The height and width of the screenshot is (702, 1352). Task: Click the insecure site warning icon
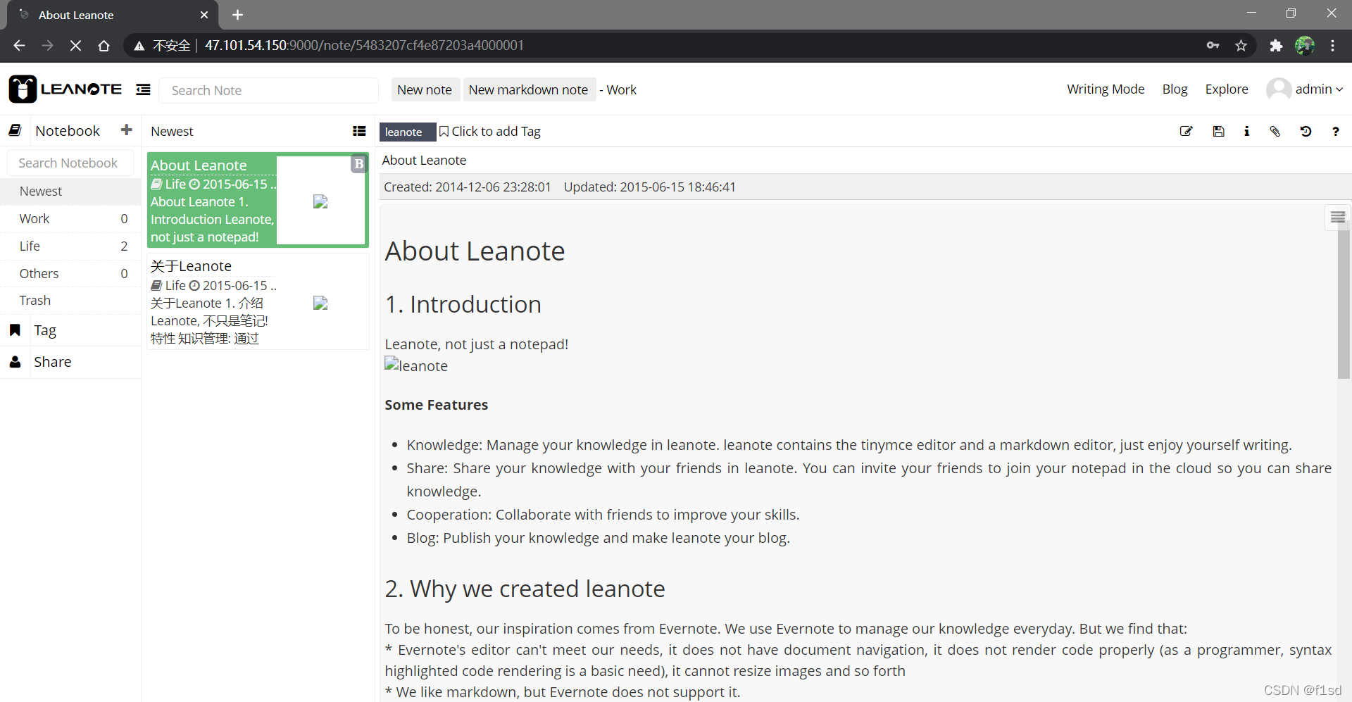139,46
